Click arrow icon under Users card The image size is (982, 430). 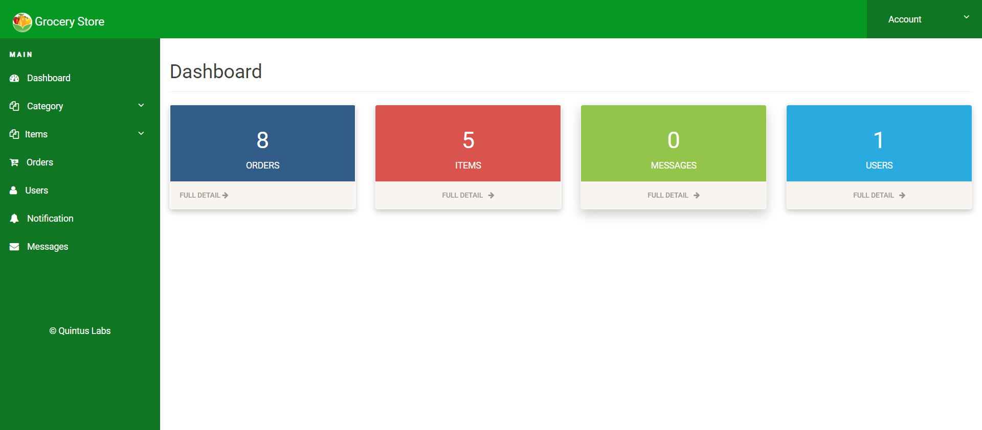(902, 195)
